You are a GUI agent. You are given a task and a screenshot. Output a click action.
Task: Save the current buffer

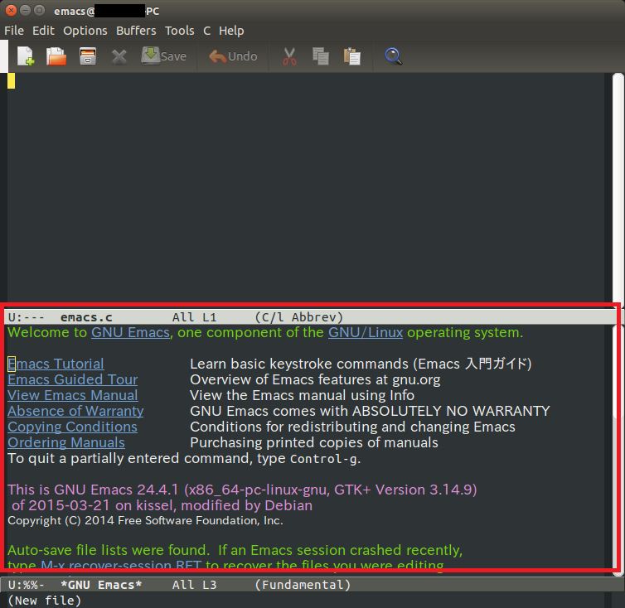tap(164, 56)
